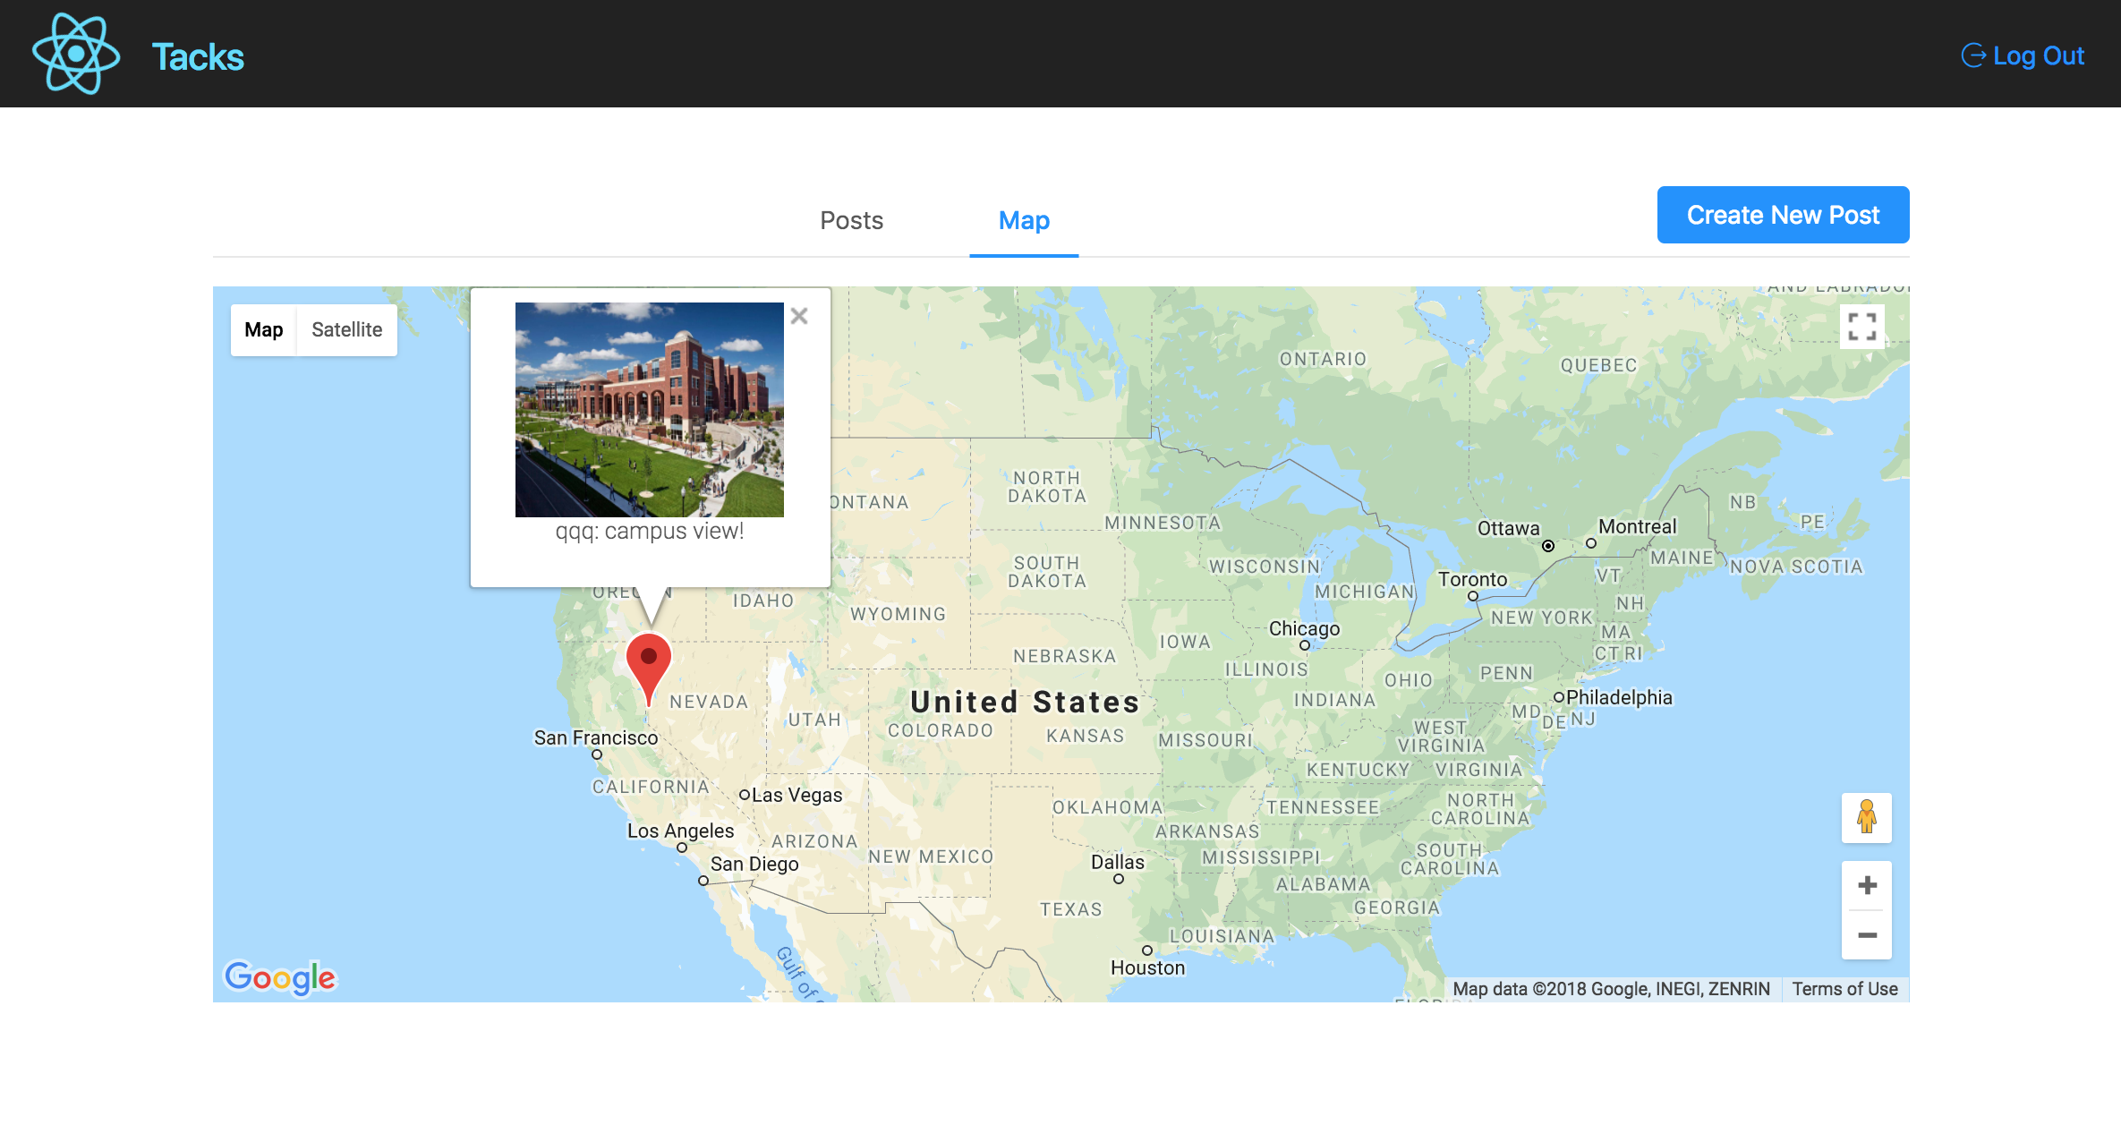Click the campus building photo thumbnail

649,409
